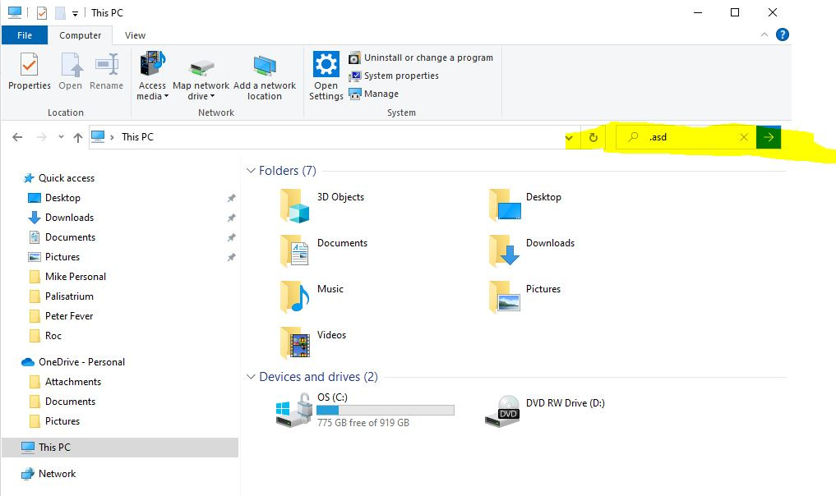Open the address bar history dropdown
This screenshot has height=496, width=836.
point(570,137)
